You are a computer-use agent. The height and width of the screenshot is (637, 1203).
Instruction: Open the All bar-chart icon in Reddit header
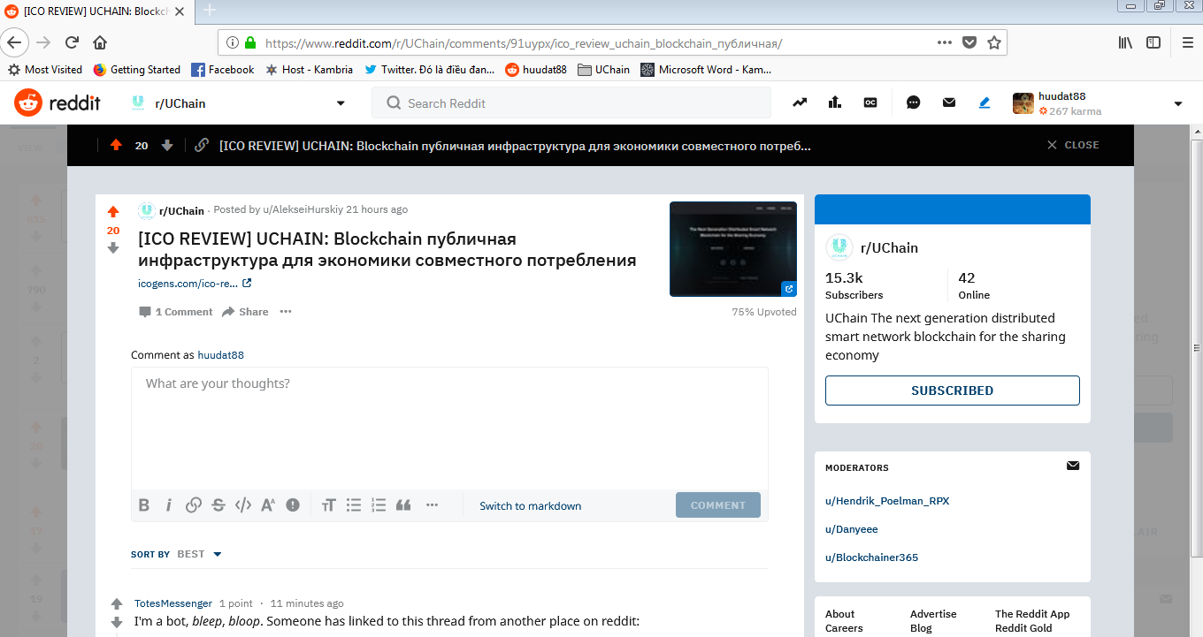[834, 102]
